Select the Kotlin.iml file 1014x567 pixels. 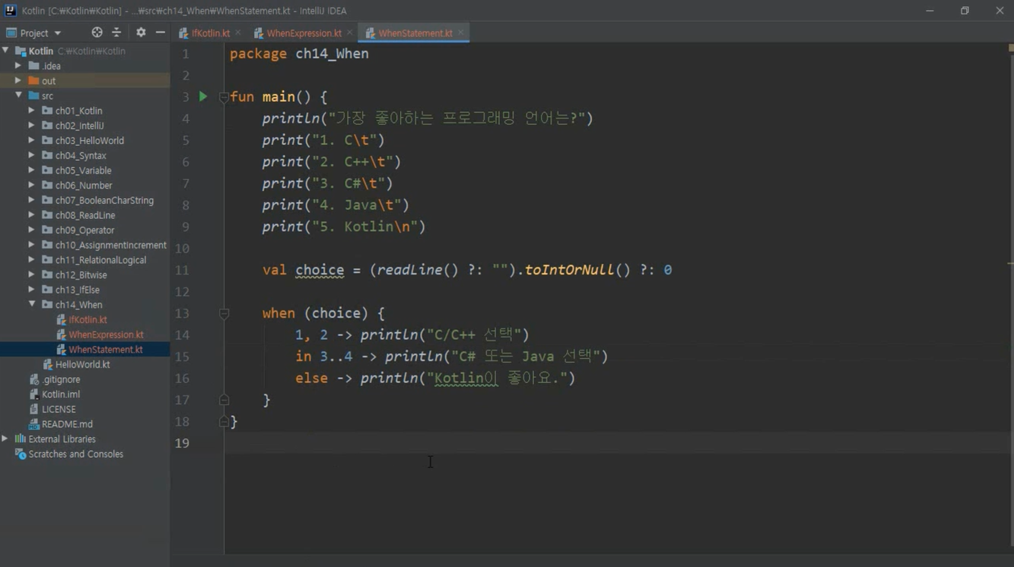click(x=61, y=395)
